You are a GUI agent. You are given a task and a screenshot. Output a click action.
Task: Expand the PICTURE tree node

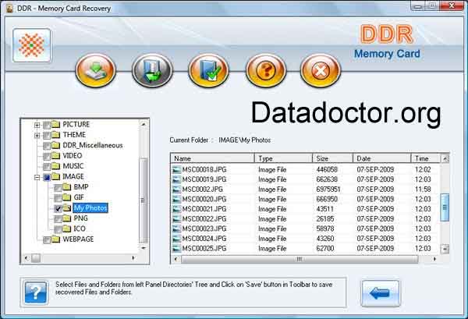point(37,125)
